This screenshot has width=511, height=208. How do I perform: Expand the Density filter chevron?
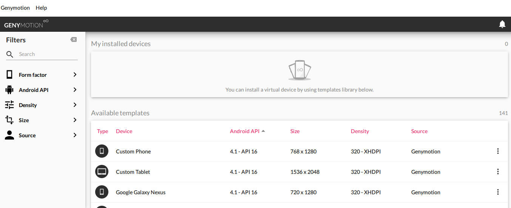(x=75, y=105)
